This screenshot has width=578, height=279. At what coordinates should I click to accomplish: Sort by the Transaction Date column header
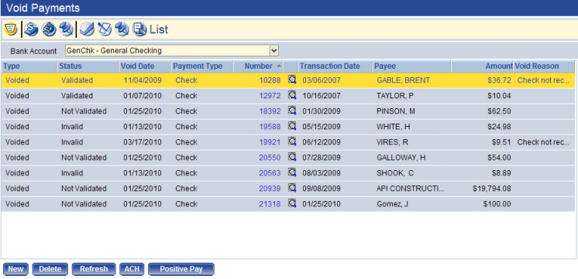point(335,66)
